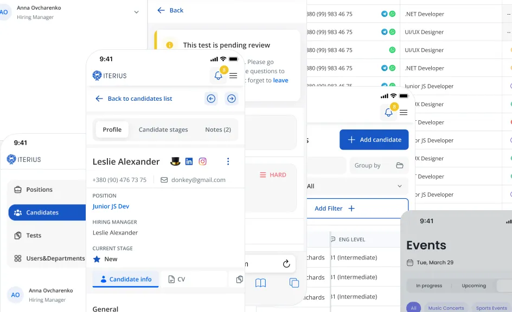This screenshot has width=512, height=312.
Task: Open the three-dot candidate options menu
Action: 228,161
